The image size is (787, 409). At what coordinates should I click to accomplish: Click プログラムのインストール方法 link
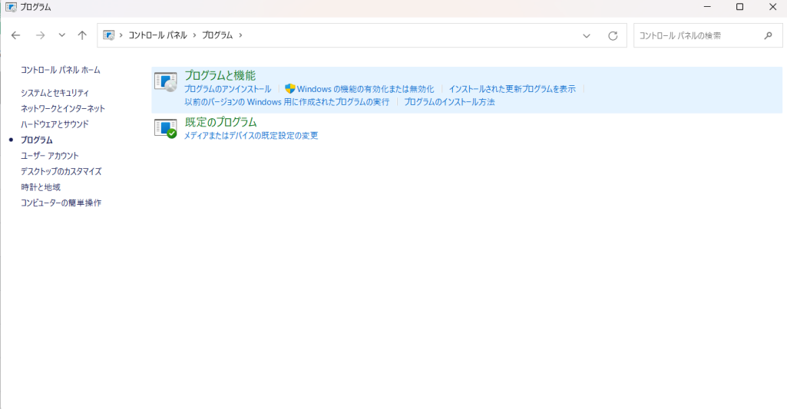449,102
